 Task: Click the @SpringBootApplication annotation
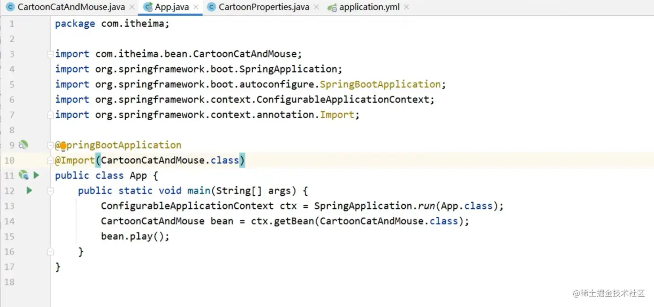tap(118, 145)
